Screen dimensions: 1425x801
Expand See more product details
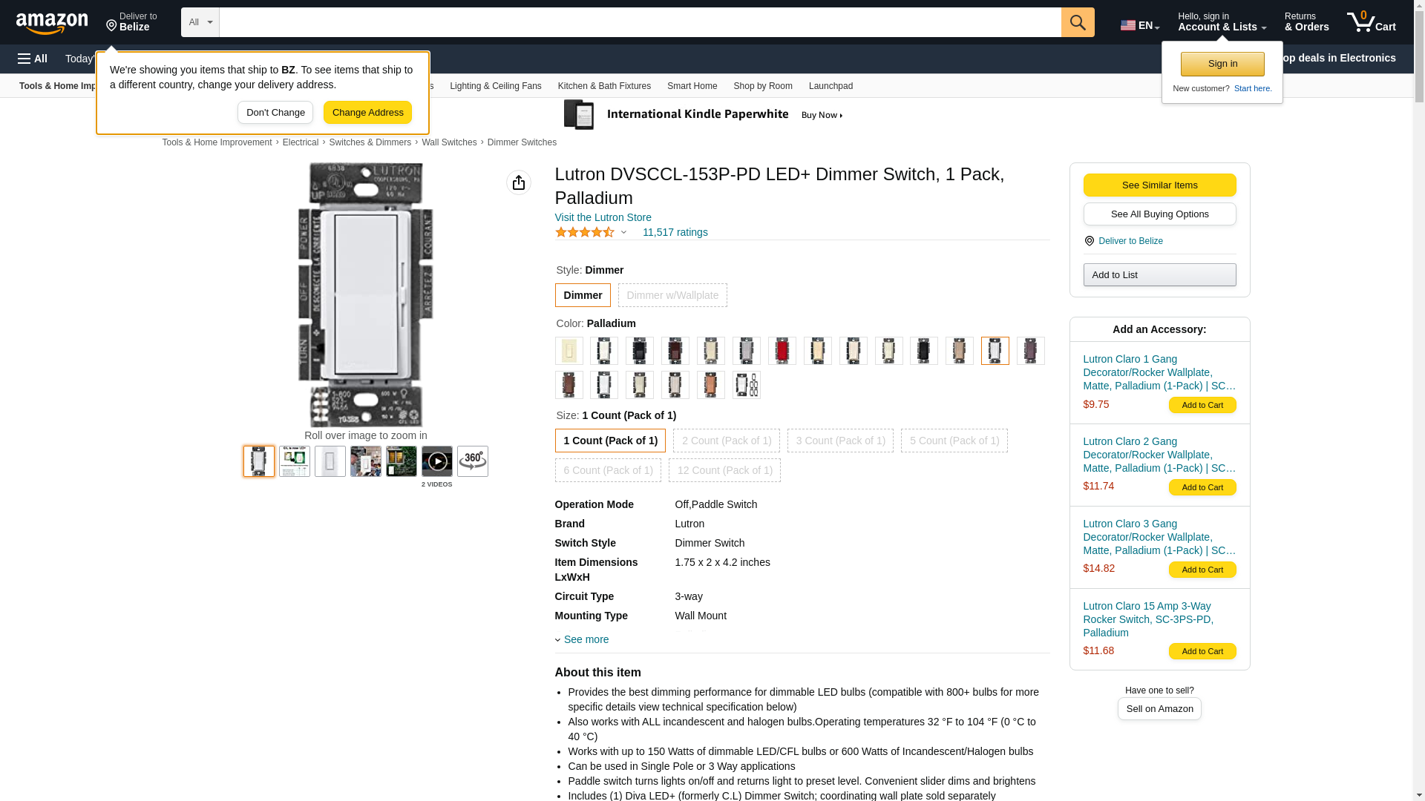pos(585,639)
